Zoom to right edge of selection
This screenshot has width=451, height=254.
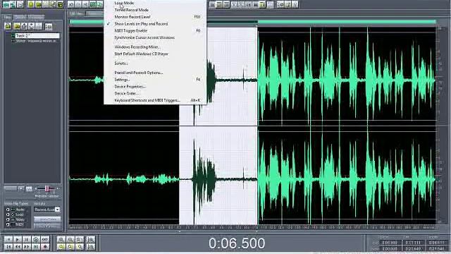pos(80,247)
